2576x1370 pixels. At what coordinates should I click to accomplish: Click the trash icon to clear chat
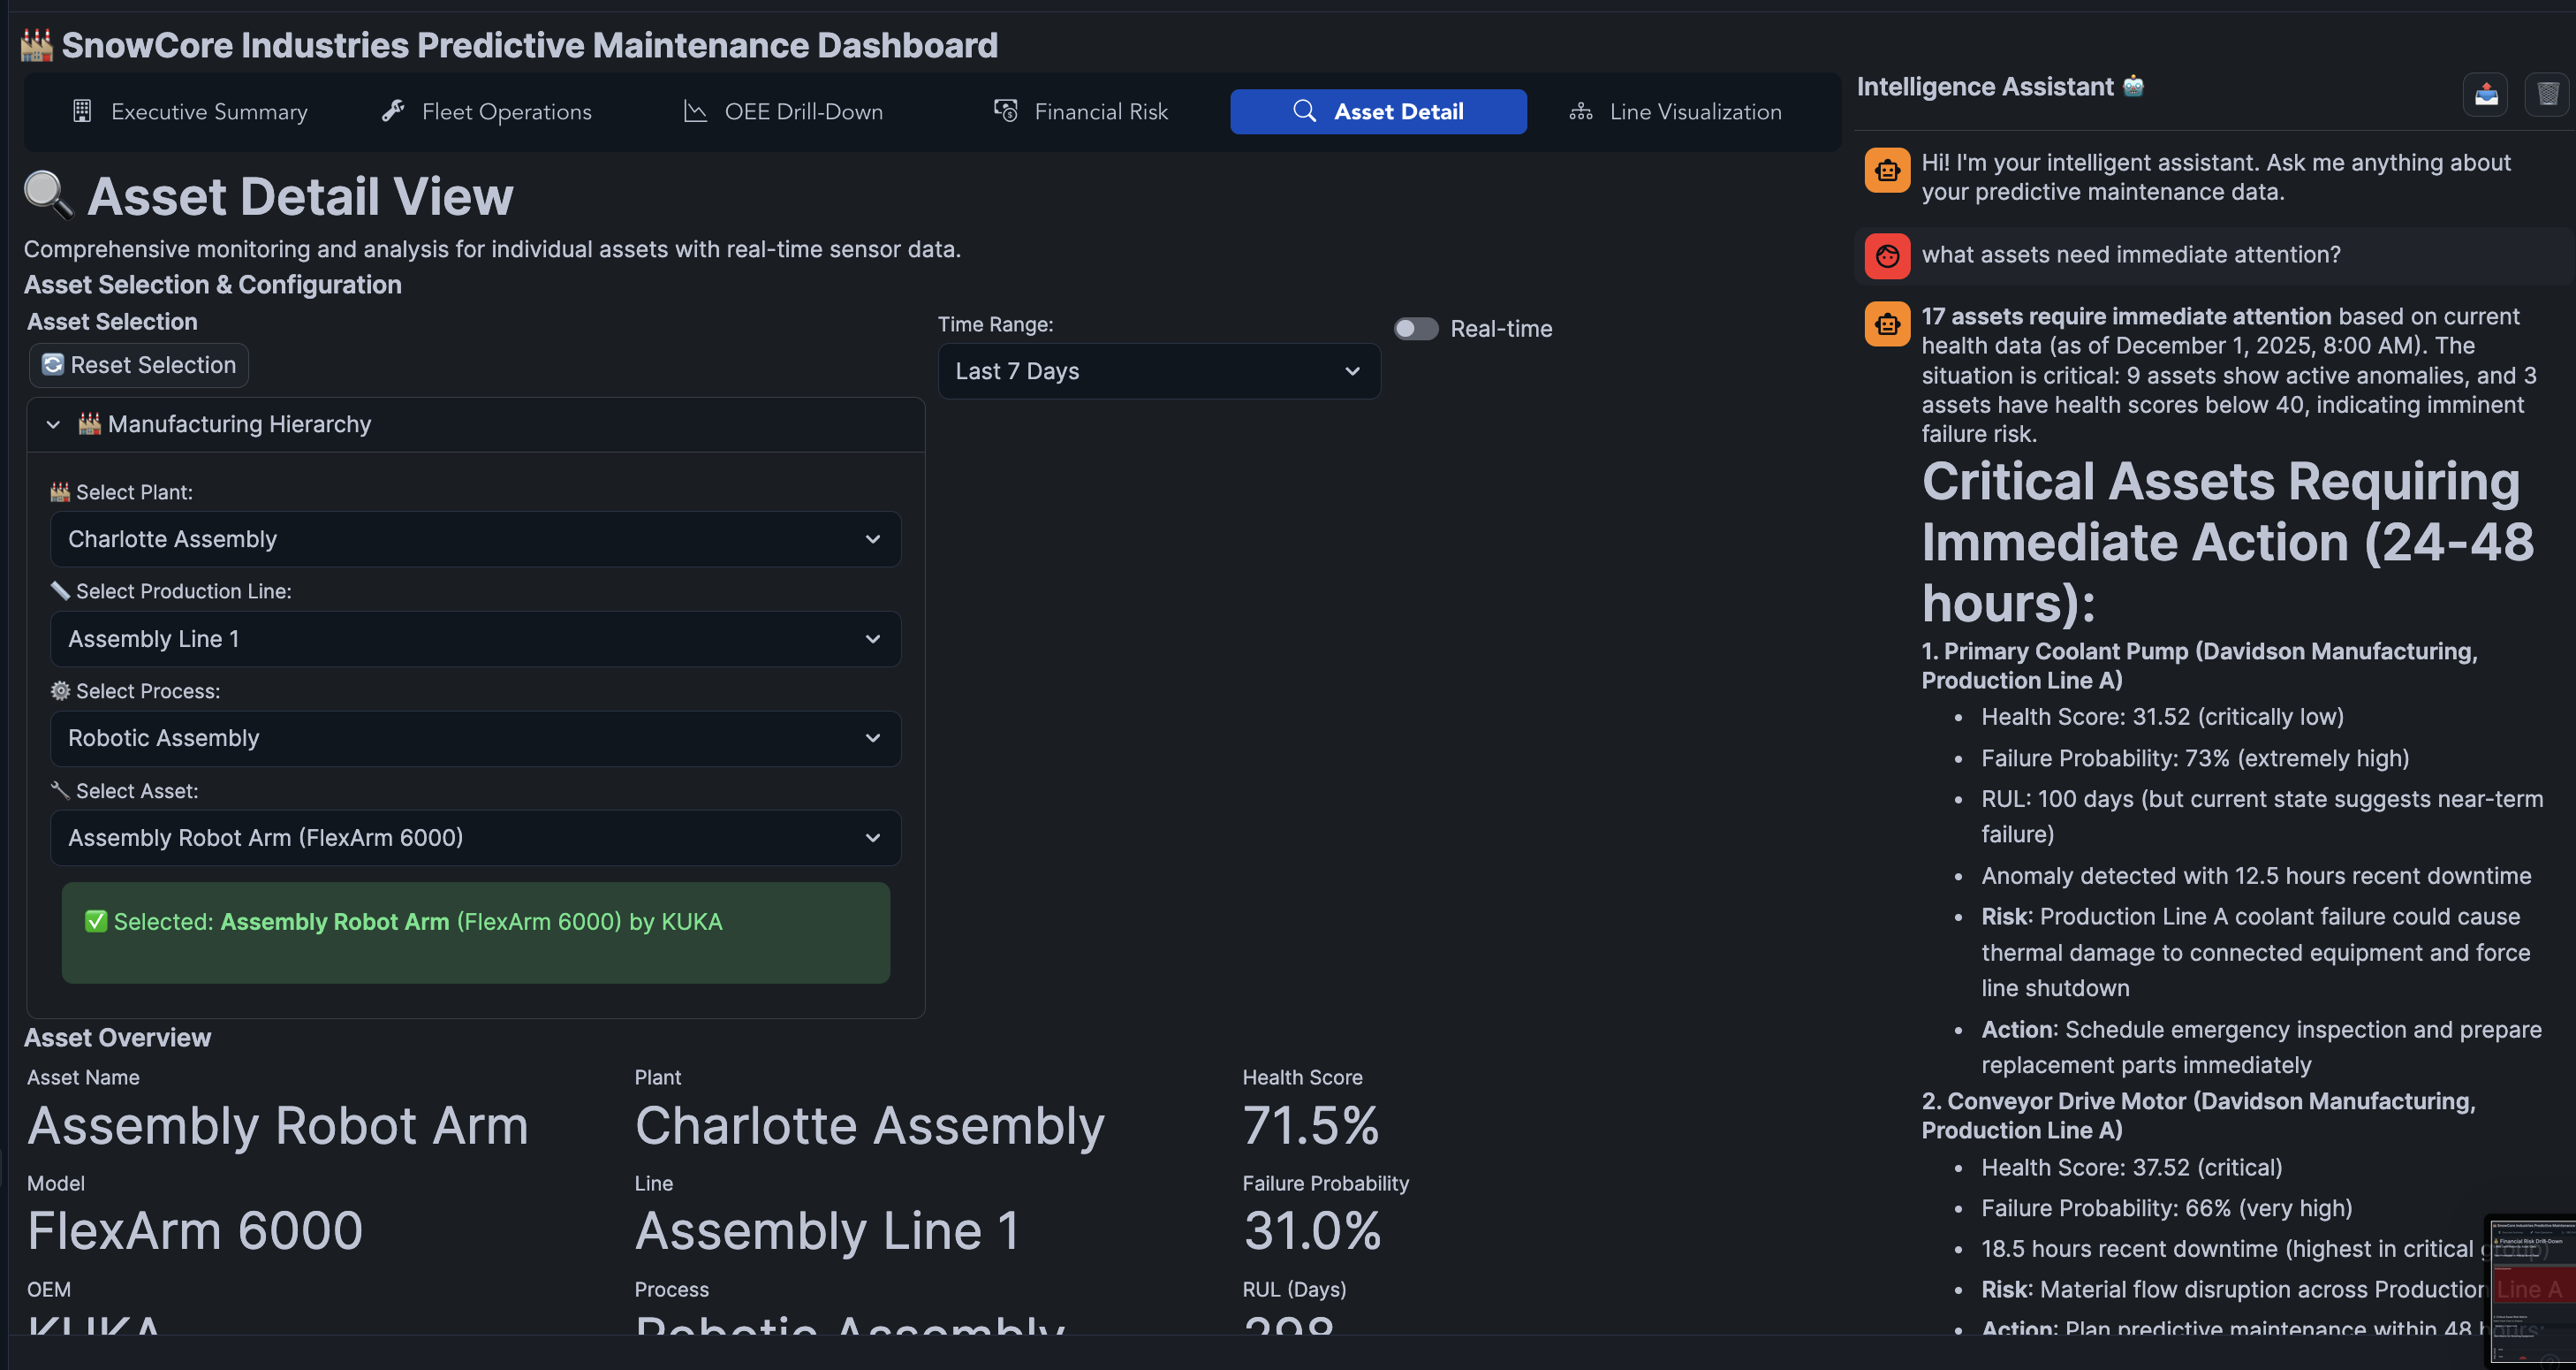coord(2547,95)
